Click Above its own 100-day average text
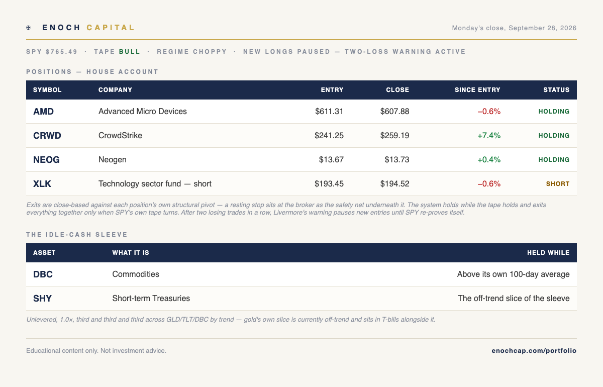 pyautogui.click(x=514, y=274)
